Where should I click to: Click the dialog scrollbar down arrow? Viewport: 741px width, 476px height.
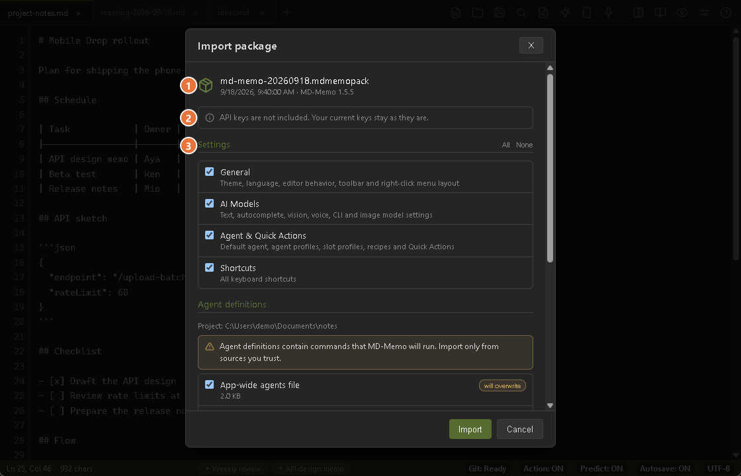point(550,406)
